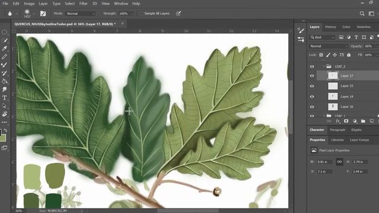The height and width of the screenshot is (213, 379).
Task: Select the Type tool
Action: click(x=4, y=98)
